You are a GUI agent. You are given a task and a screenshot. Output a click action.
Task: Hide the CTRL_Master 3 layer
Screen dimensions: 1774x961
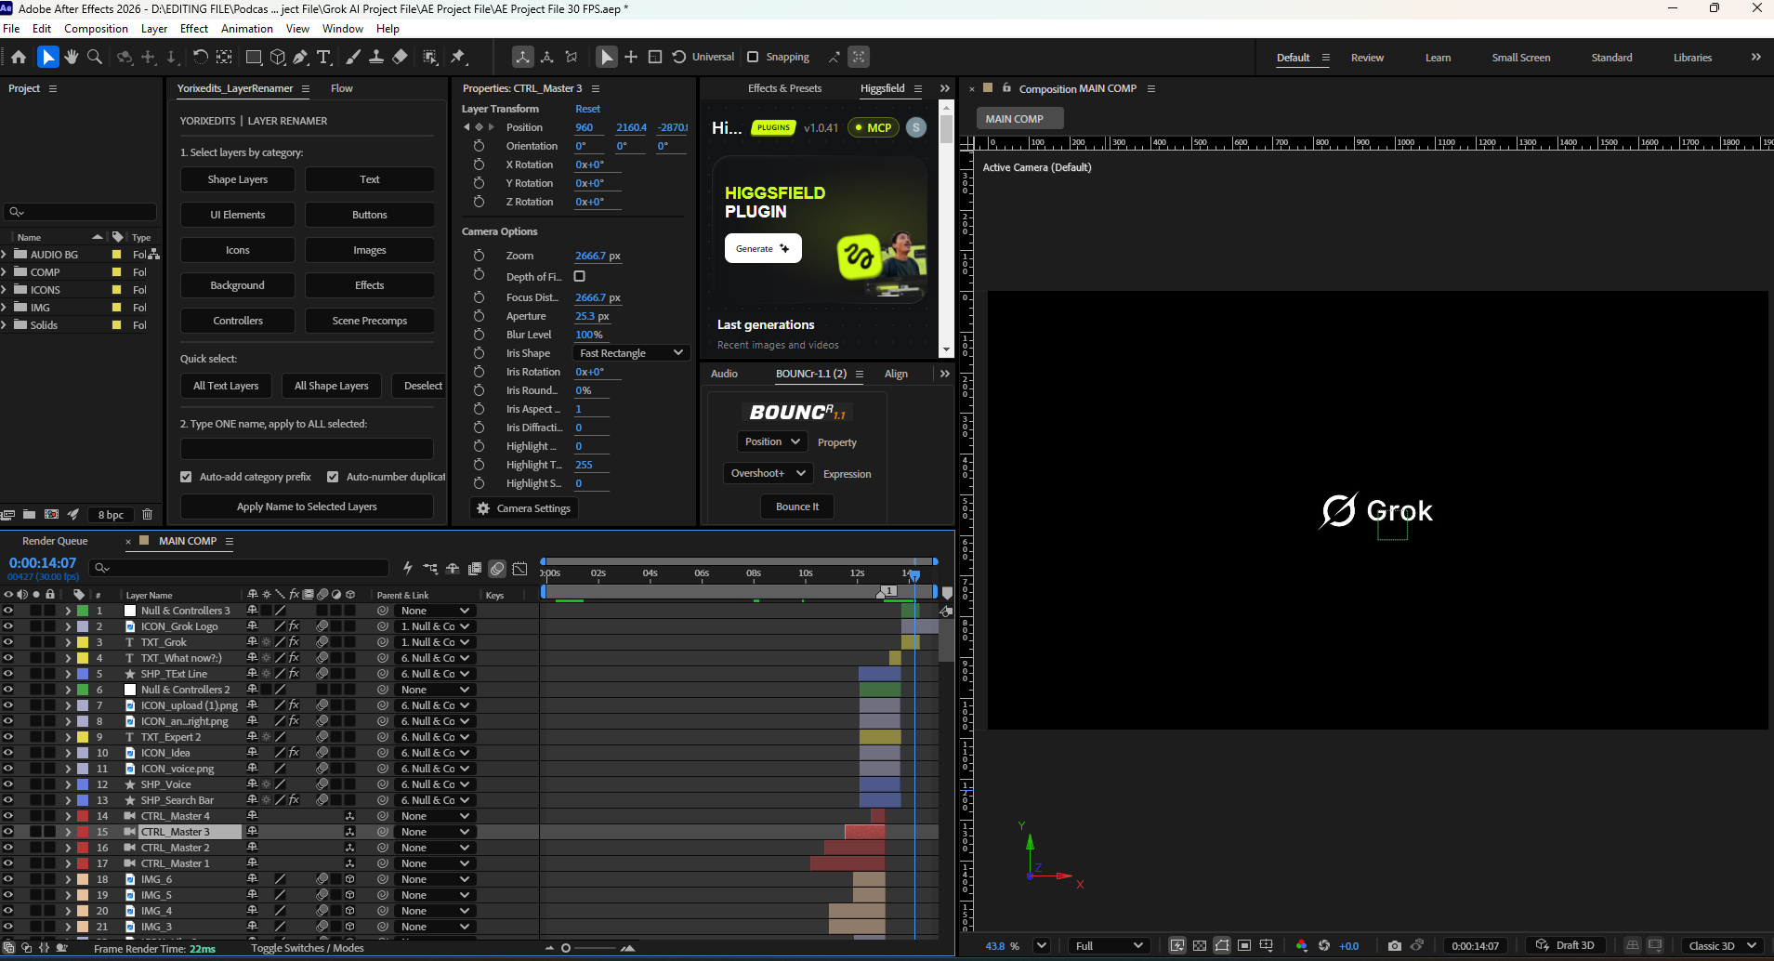8,832
